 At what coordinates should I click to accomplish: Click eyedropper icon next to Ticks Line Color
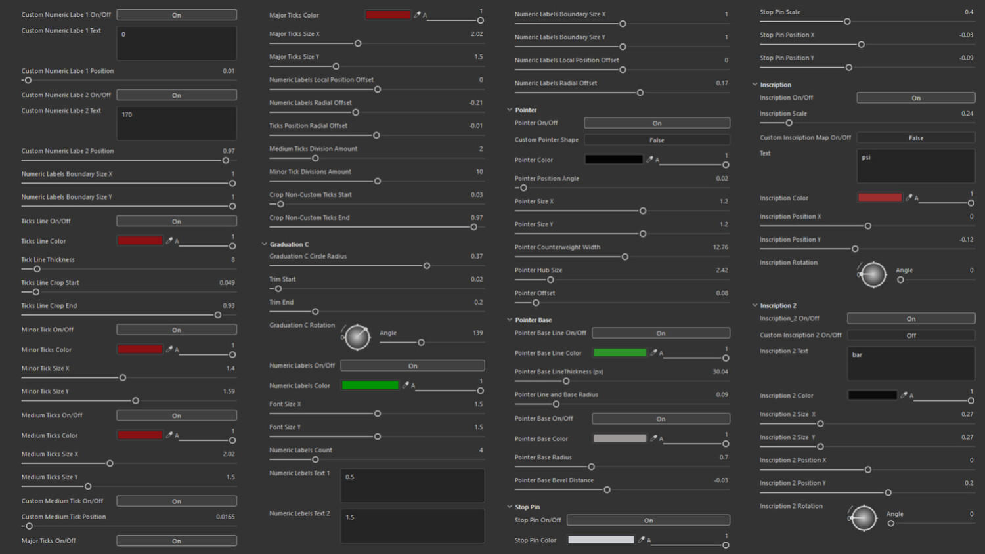pyautogui.click(x=169, y=241)
